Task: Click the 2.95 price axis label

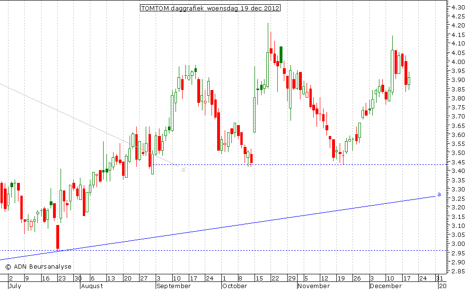Action: coord(458,253)
